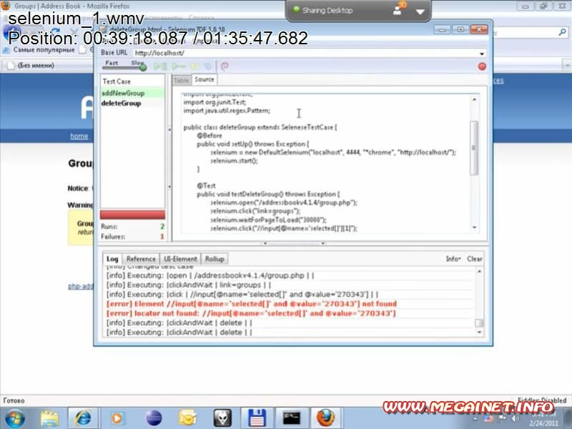The image size is (572, 429).
Task: Switch to the Table tab
Action: coord(182,80)
